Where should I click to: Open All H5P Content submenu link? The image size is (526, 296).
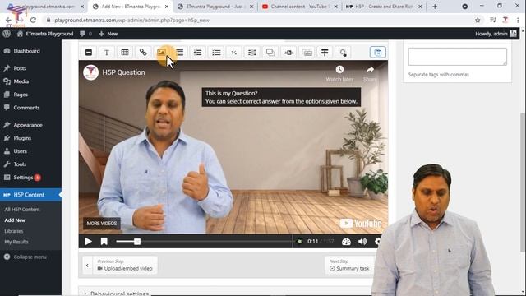point(22,210)
